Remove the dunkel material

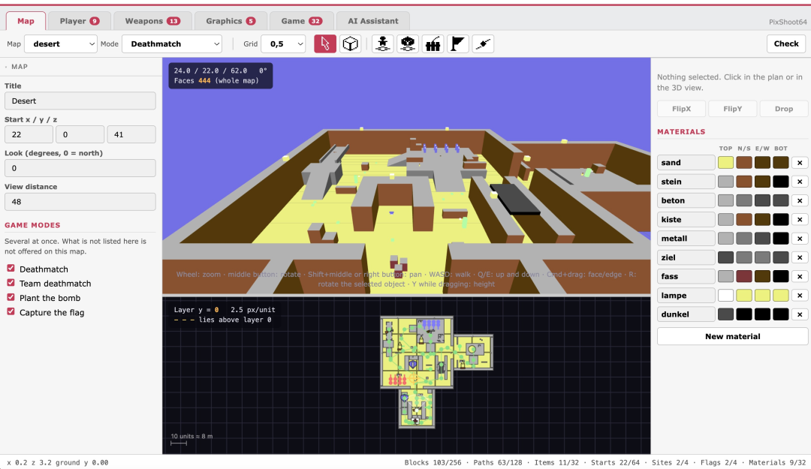point(800,314)
